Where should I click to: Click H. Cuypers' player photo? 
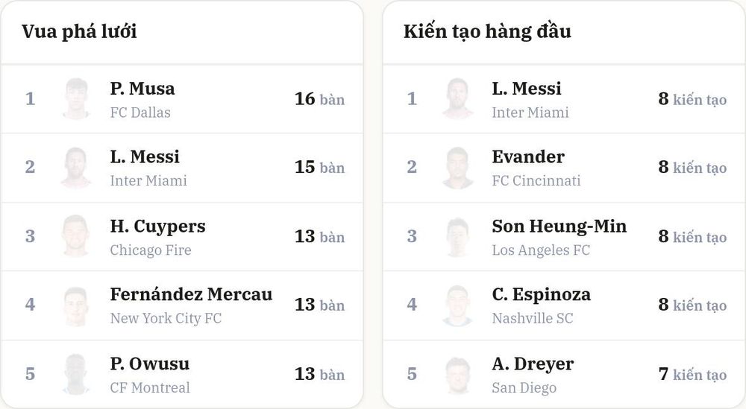point(76,236)
